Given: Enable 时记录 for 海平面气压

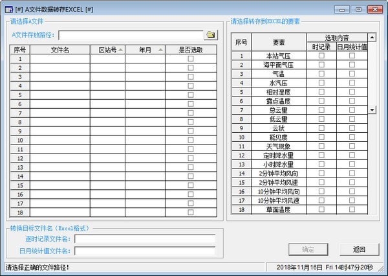Looking at the screenshot, I should 321,65.
